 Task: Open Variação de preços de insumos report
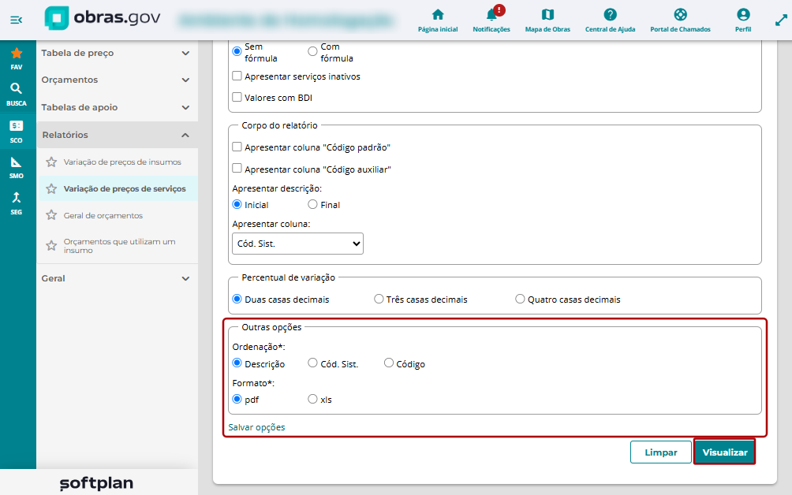122,162
